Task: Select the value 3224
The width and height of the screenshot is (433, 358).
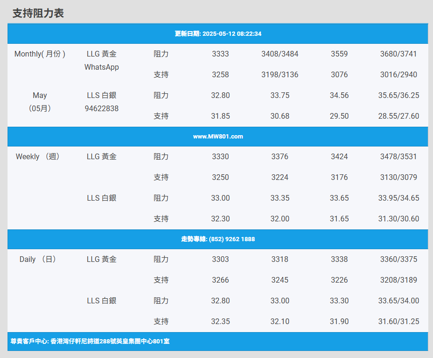Action: pos(280,177)
